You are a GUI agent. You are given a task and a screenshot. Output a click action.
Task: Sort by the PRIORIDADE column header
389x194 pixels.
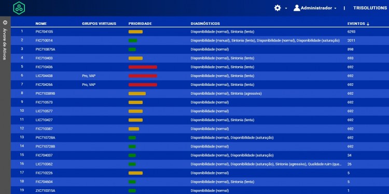coord(140,24)
